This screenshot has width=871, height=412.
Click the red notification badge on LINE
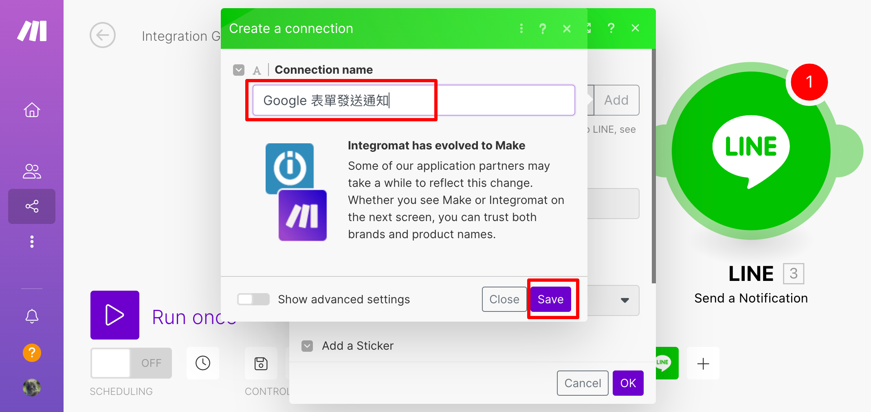click(x=809, y=82)
